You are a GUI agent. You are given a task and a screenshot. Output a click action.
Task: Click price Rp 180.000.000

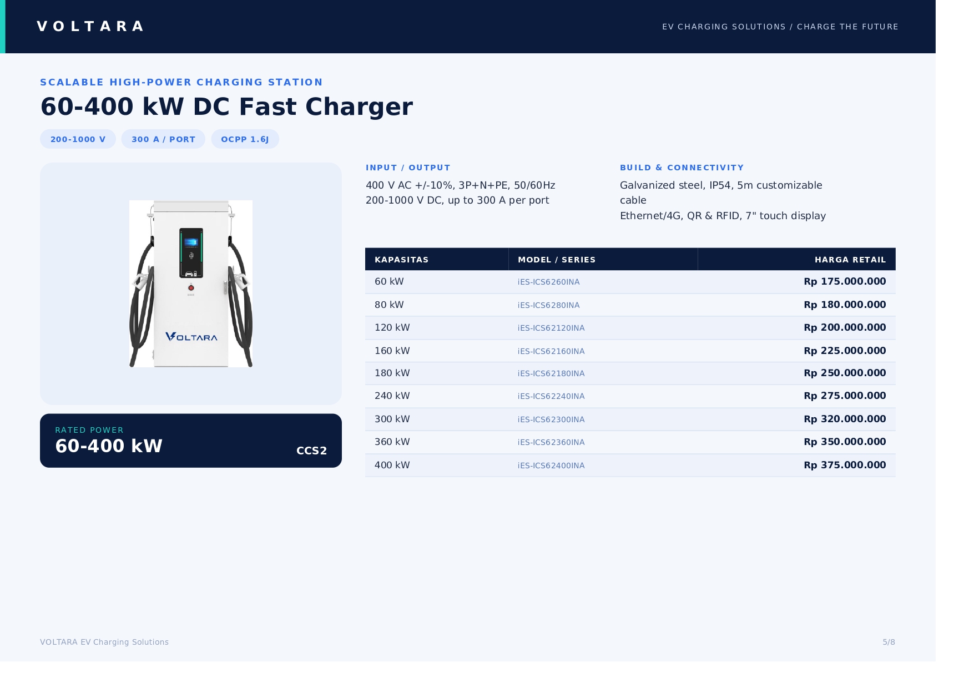click(x=845, y=305)
